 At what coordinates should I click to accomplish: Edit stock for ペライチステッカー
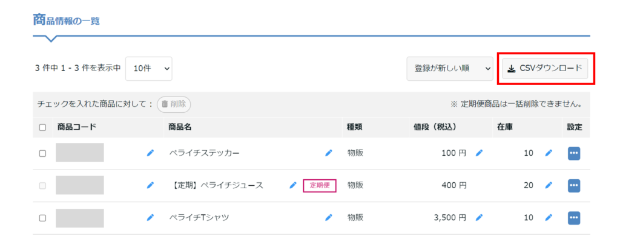coord(549,153)
